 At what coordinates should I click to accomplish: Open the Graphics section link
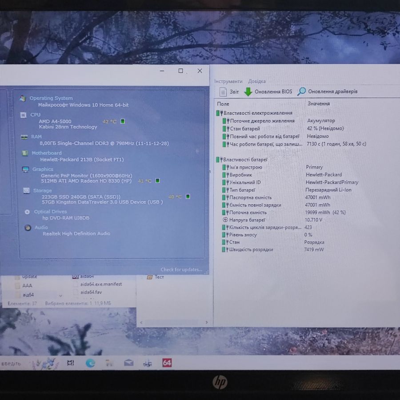click(43, 169)
